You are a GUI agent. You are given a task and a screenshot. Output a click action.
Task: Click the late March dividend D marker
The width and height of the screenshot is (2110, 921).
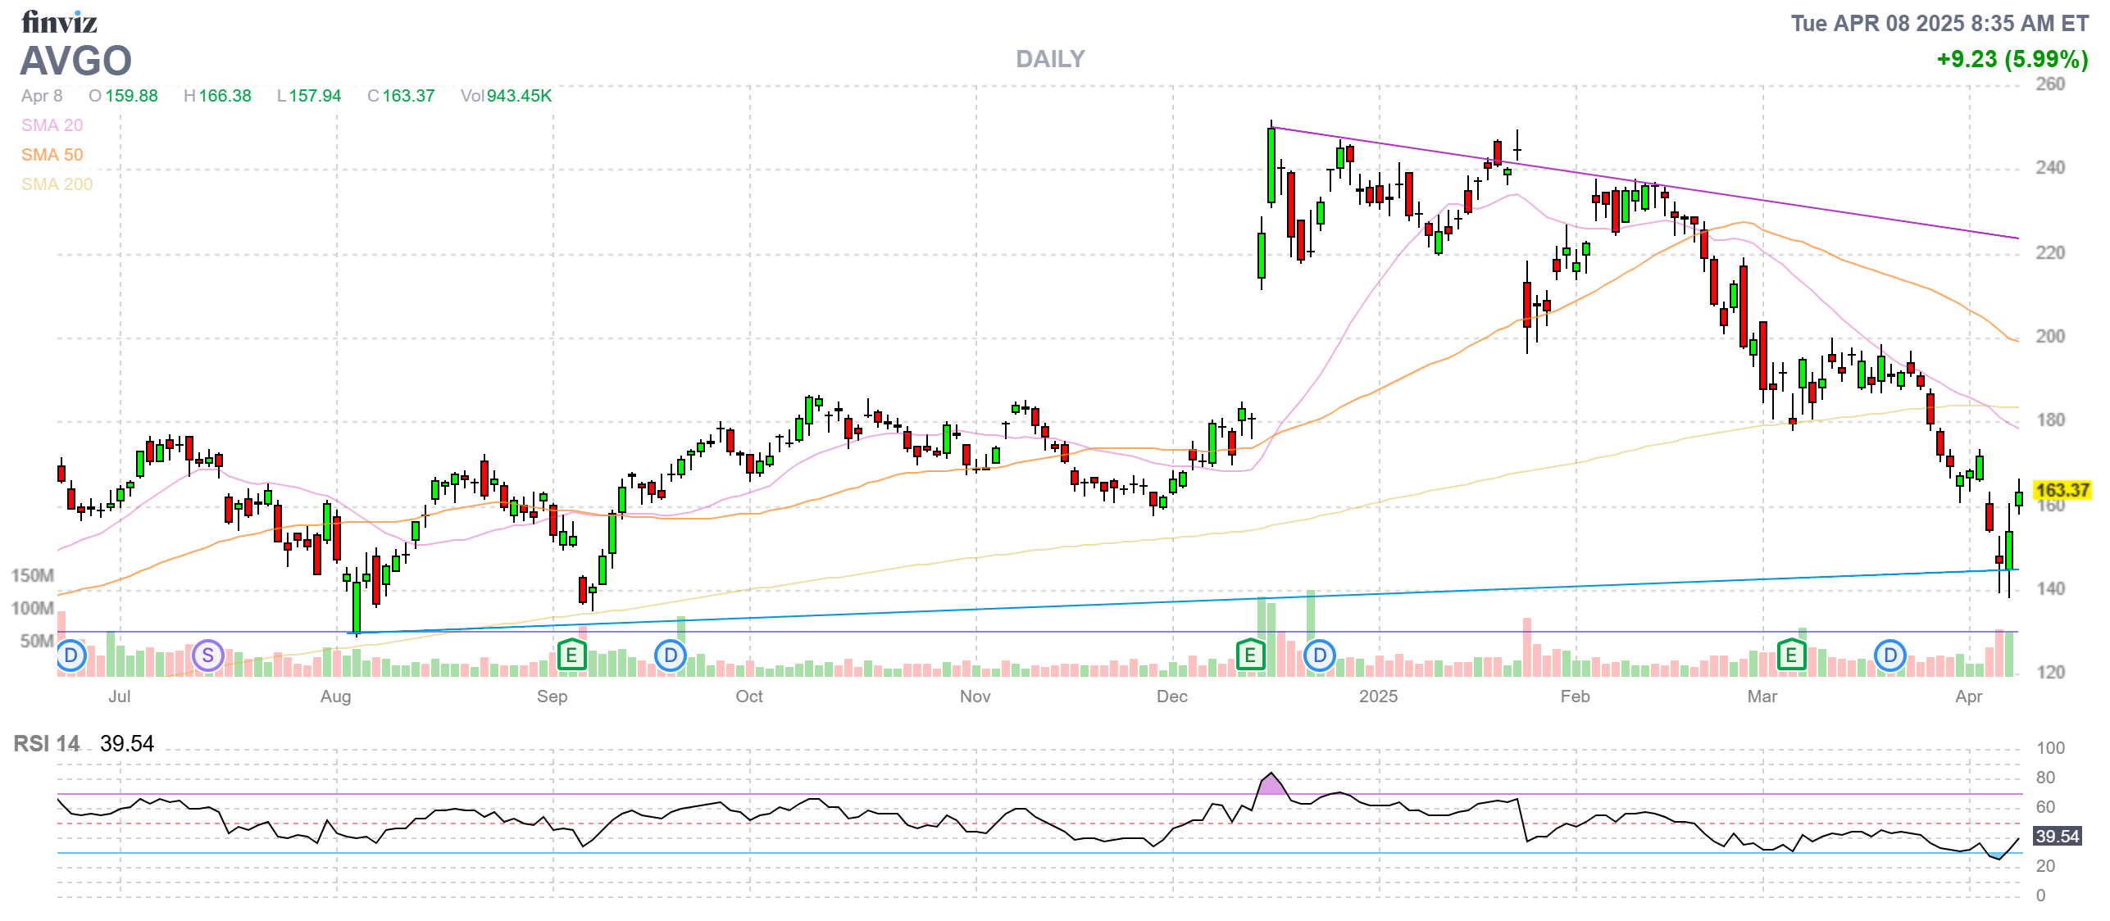pyautogui.click(x=1890, y=656)
